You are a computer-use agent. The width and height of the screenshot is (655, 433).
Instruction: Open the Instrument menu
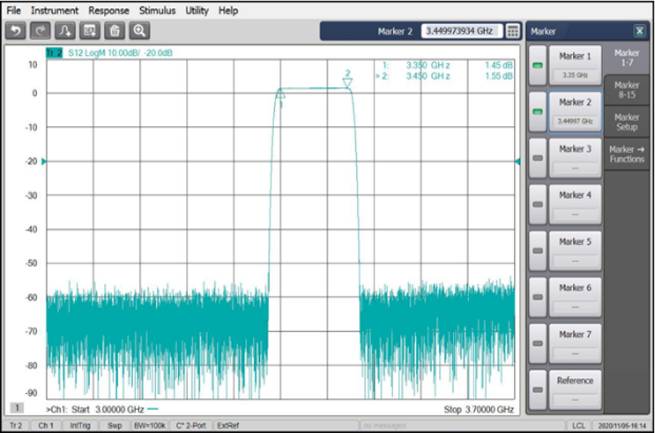[x=56, y=11]
